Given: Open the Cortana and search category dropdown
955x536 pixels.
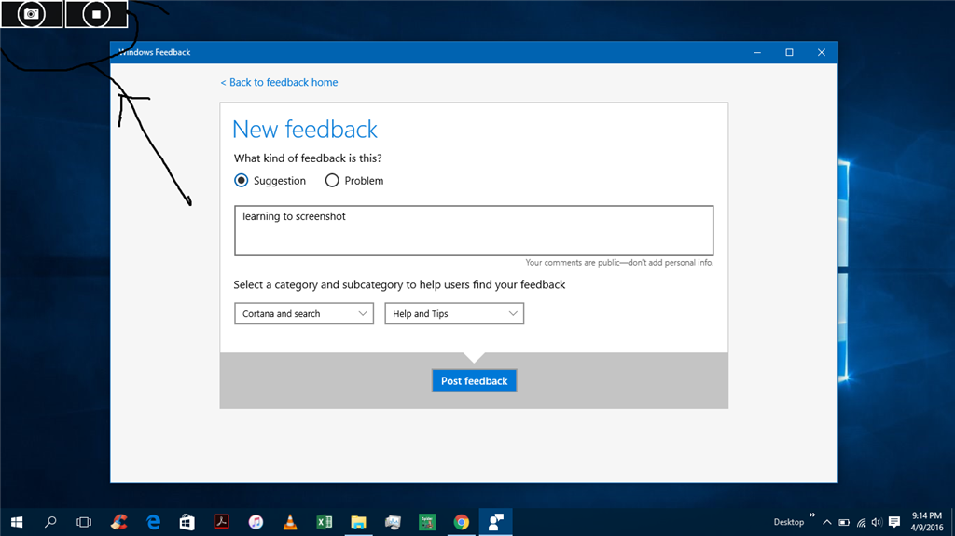Looking at the screenshot, I should tap(304, 314).
